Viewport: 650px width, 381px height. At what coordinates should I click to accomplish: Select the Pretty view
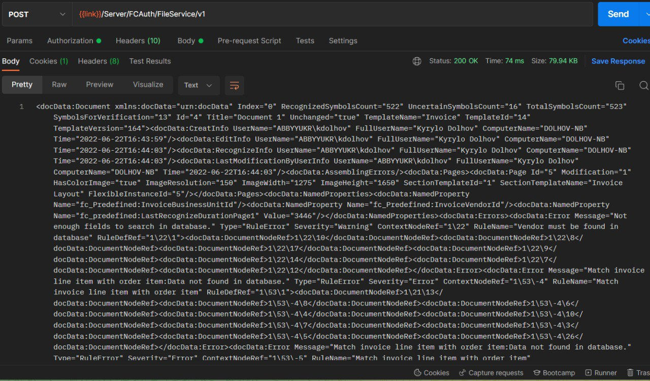[22, 85]
